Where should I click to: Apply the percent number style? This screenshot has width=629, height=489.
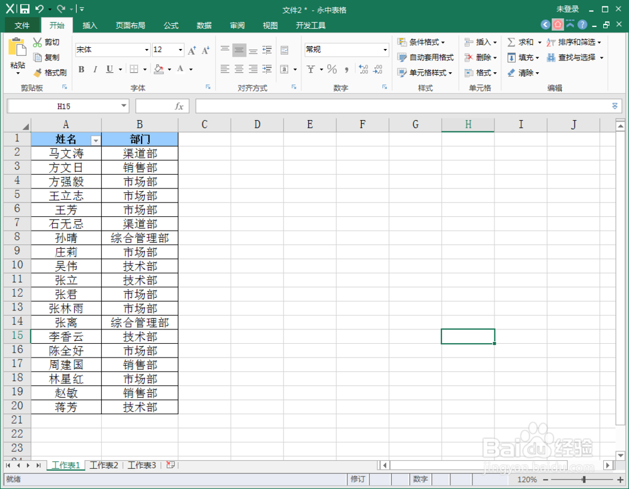(331, 69)
